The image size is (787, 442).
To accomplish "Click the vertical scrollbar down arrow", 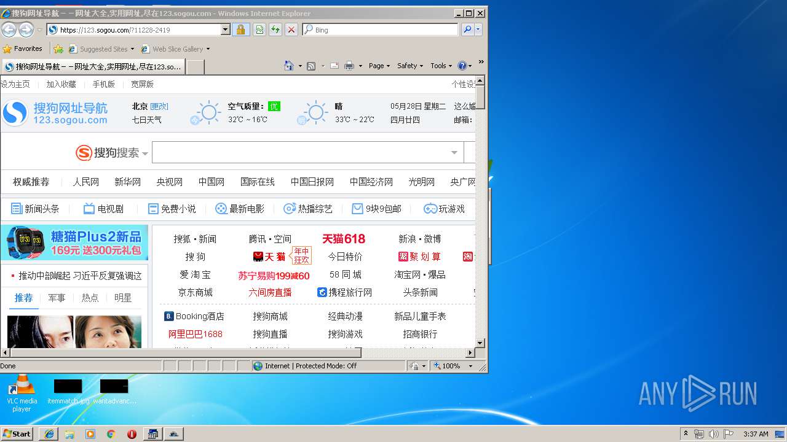I will (x=480, y=343).
